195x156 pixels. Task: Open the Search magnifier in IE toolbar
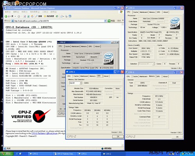(37, 16)
